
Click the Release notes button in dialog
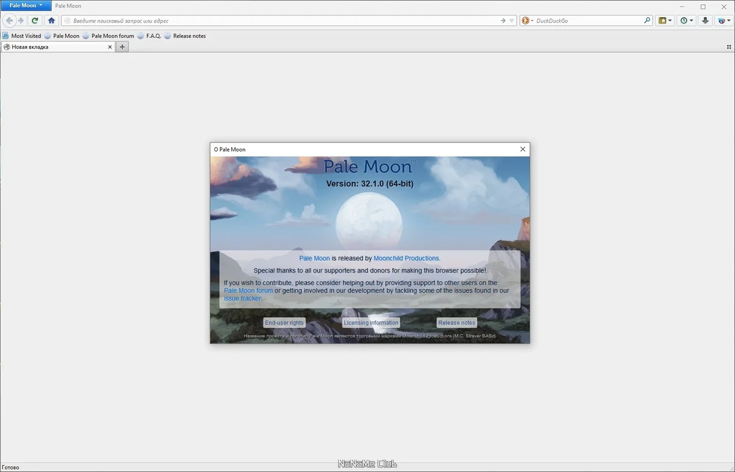pos(457,323)
